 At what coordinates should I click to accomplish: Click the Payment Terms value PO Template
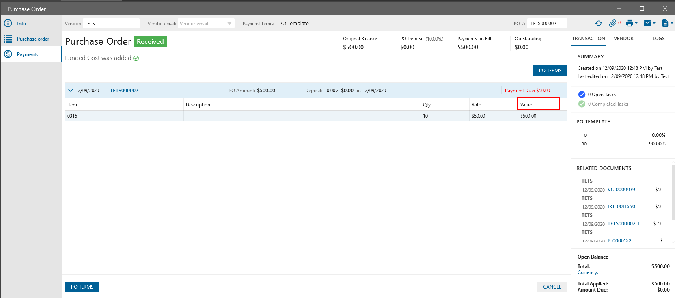click(294, 24)
